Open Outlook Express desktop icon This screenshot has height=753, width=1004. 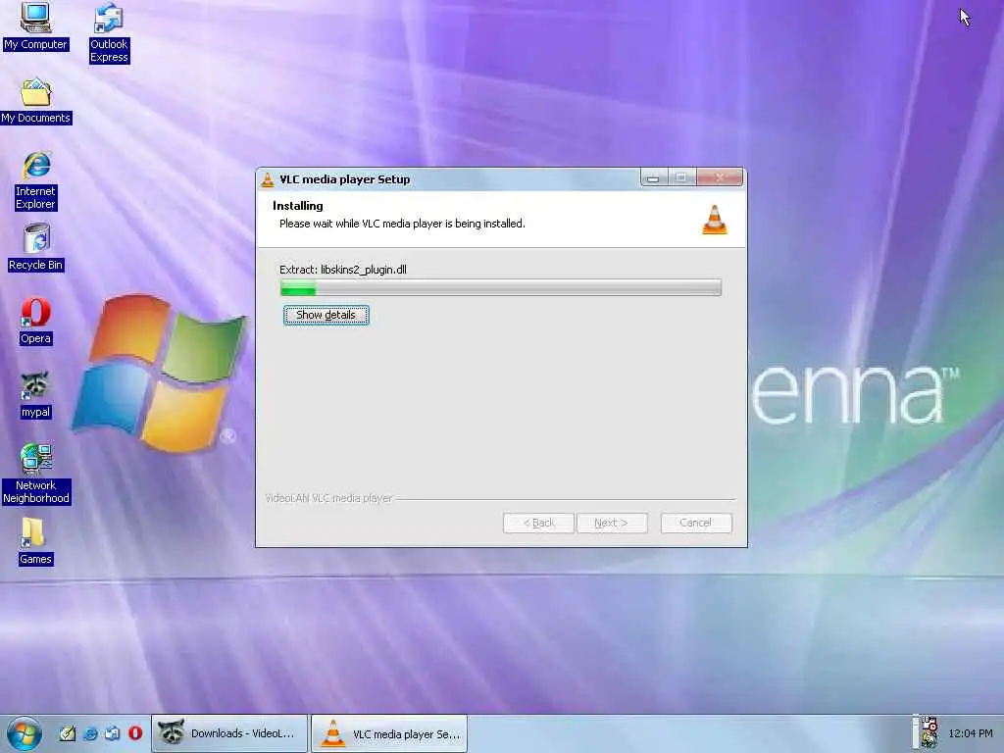pos(109,32)
